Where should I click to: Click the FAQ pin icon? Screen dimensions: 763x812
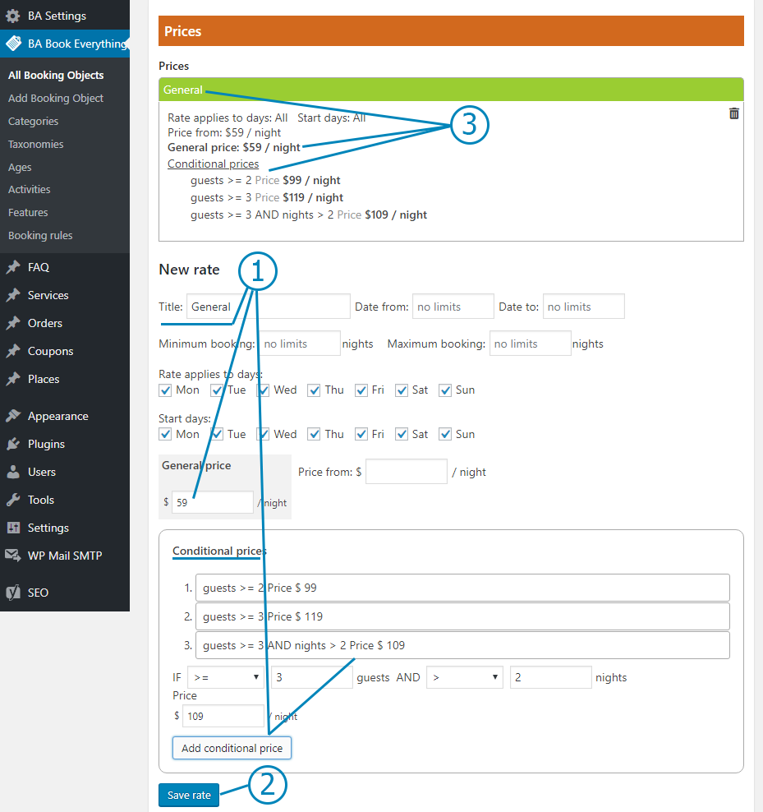coord(13,267)
